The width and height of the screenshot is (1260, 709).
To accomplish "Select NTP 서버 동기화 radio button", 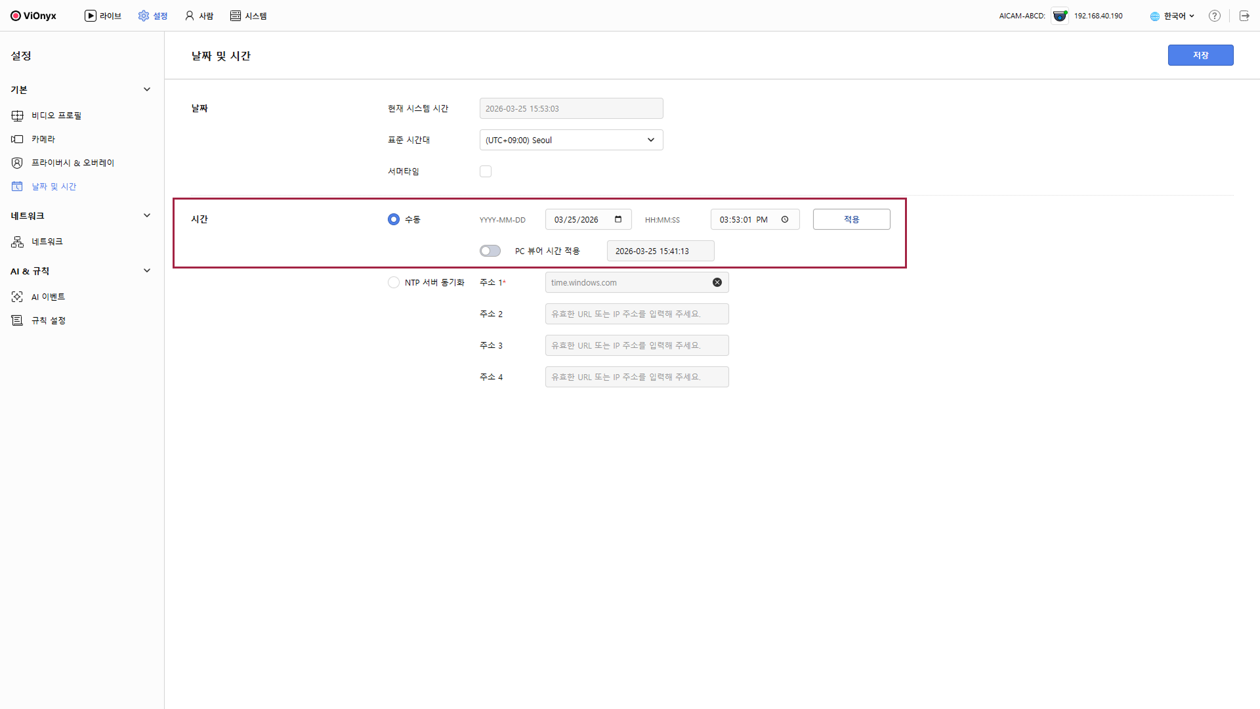I will [x=394, y=282].
